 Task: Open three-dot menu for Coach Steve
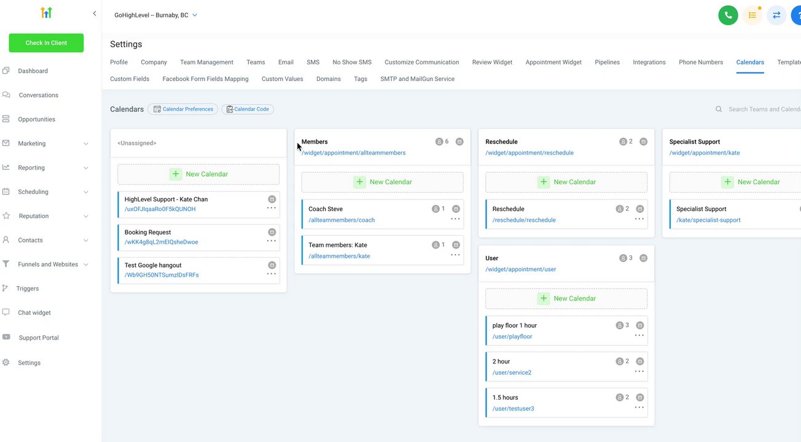[x=455, y=219]
